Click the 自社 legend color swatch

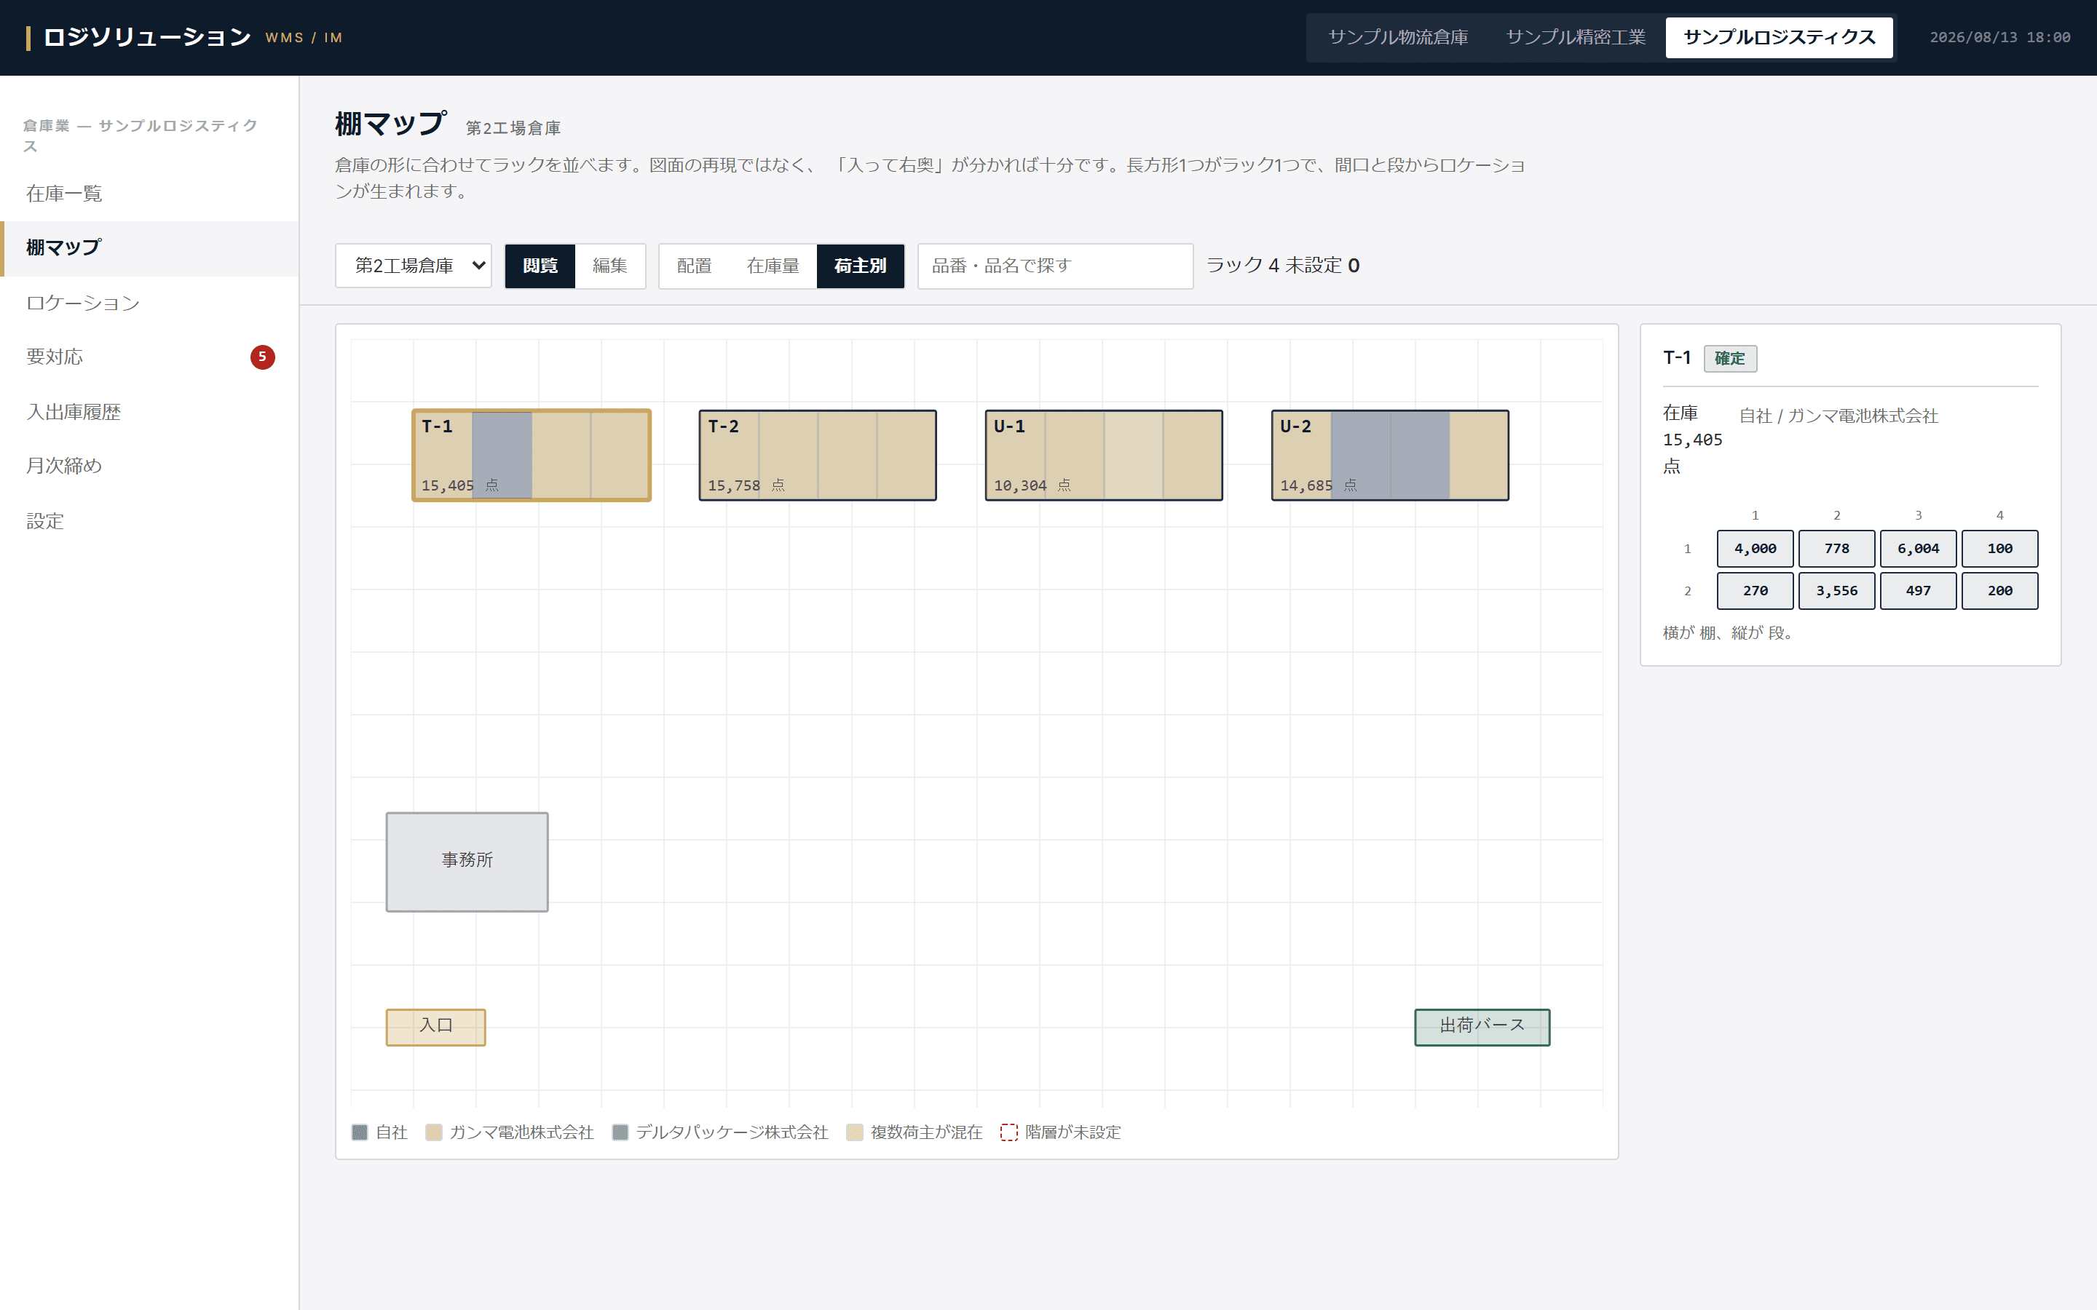360,1132
